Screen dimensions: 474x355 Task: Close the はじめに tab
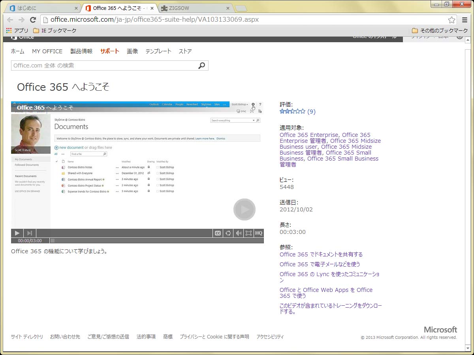click(x=76, y=8)
